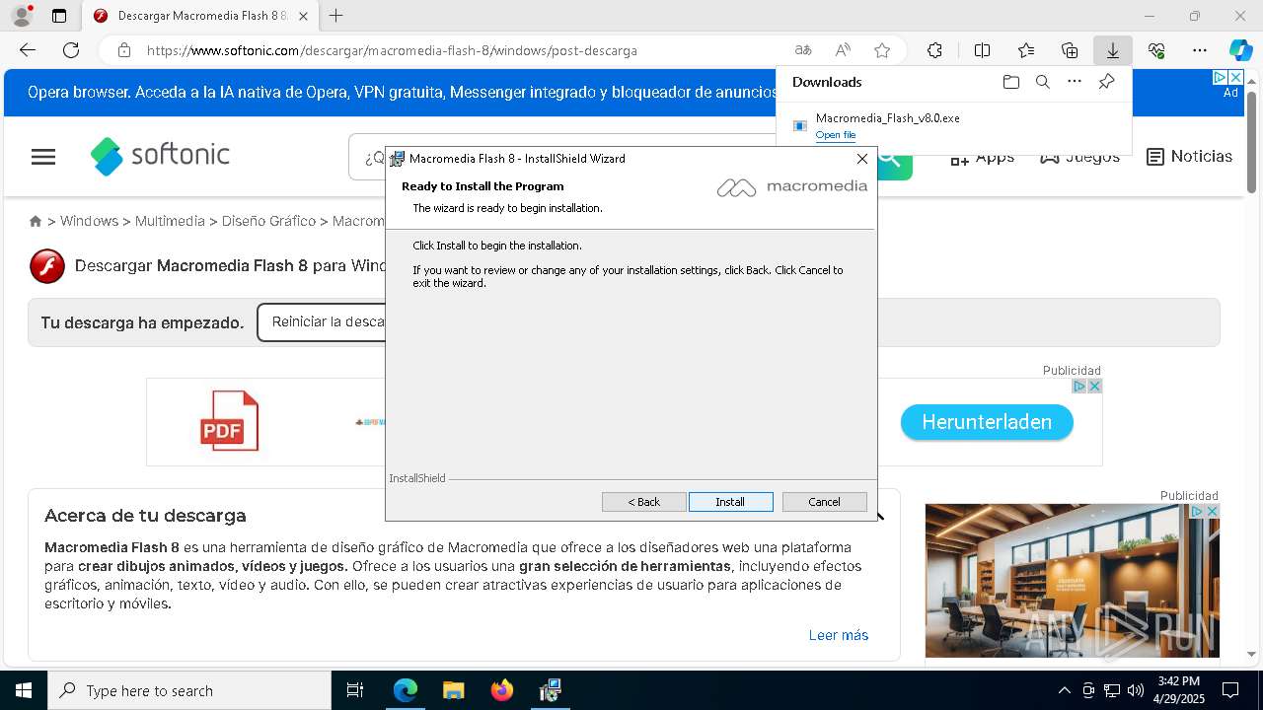Open file link for Macromedia_Flash_v8.0.exe
Screen dimensions: 1263x710
click(x=835, y=135)
